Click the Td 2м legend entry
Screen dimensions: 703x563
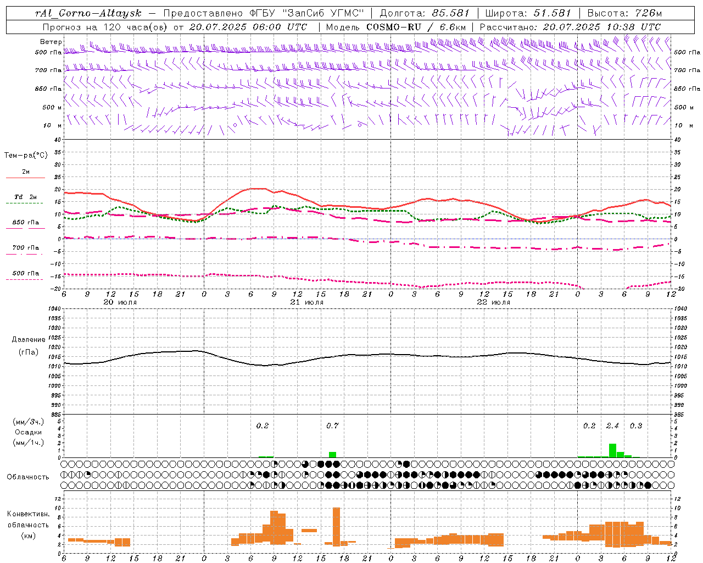[x=25, y=197]
